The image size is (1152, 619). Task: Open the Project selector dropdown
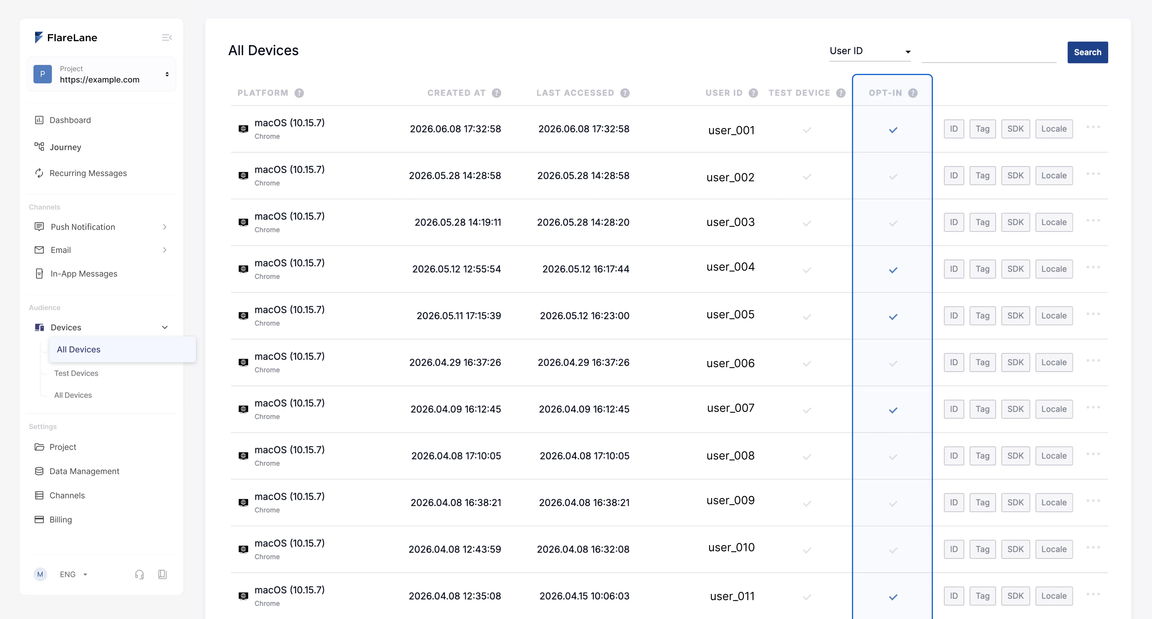coord(101,74)
